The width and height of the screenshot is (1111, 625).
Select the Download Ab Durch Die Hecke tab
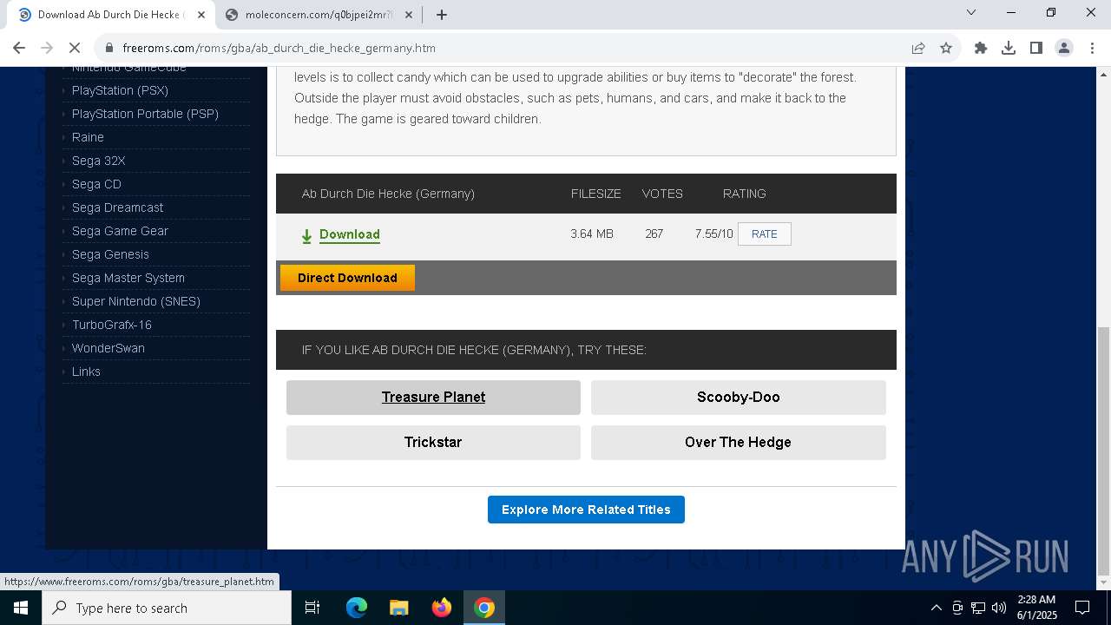tap(111, 15)
